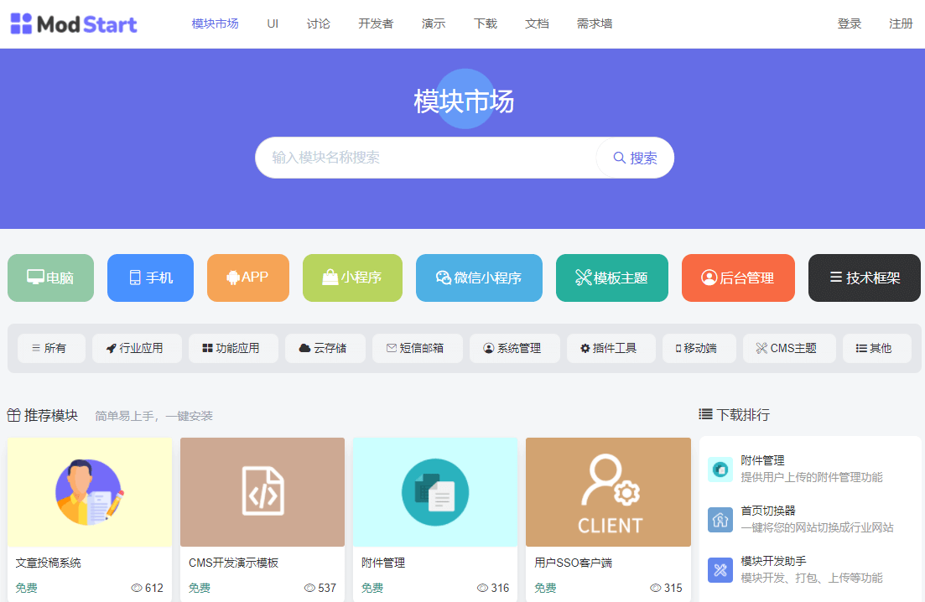
Task: Open the CMS开发演示模板 code file thumbnail
Action: point(262,492)
